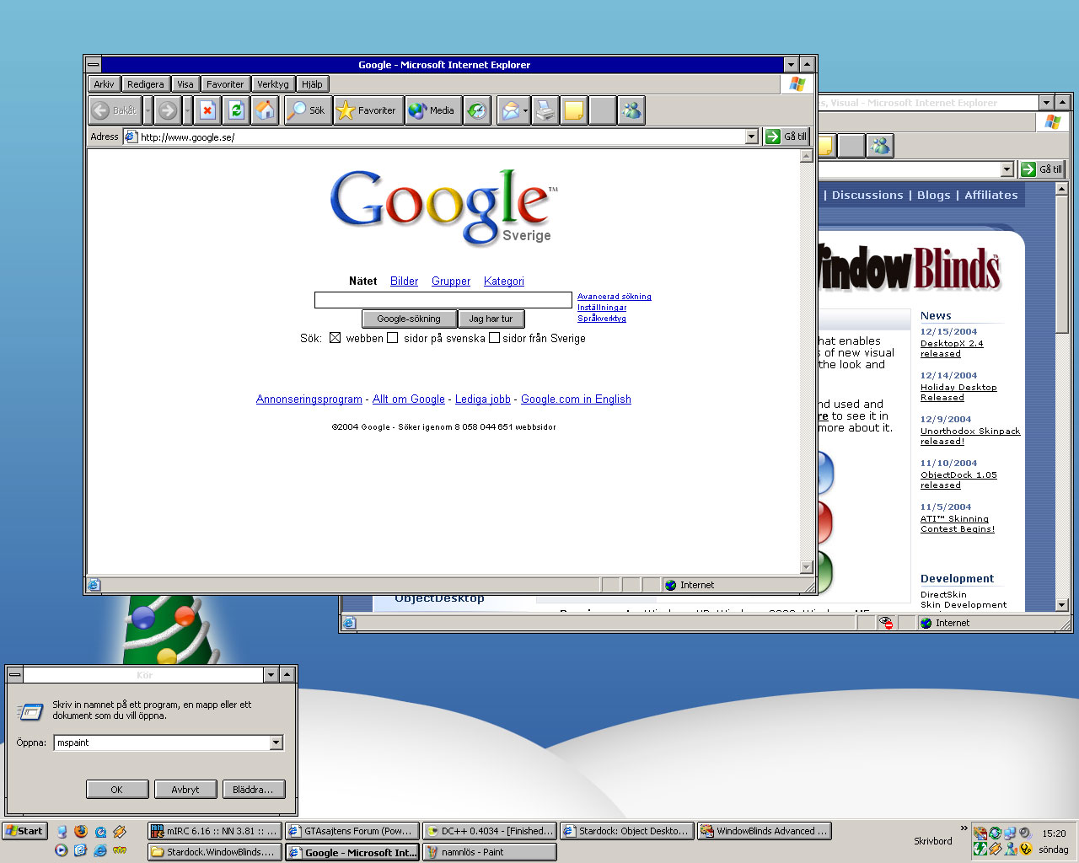The image size is (1079, 863).
Task: Open the Back button history dropdown arrow
Action: tap(148, 110)
